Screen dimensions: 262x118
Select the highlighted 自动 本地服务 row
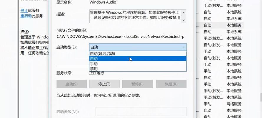(220, 25)
